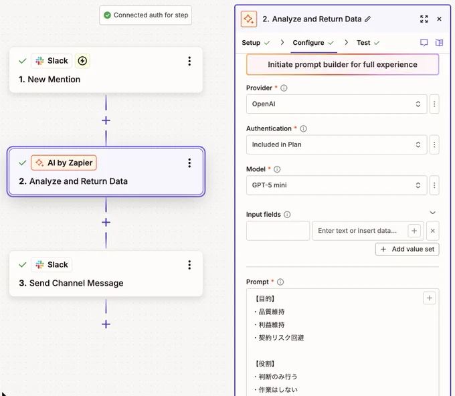Add step below Analyze and Return Data
The image size is (455, 396).
106,223
